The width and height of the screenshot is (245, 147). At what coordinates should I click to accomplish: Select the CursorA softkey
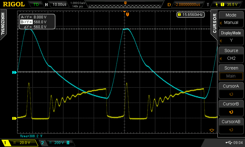(231, 90)
